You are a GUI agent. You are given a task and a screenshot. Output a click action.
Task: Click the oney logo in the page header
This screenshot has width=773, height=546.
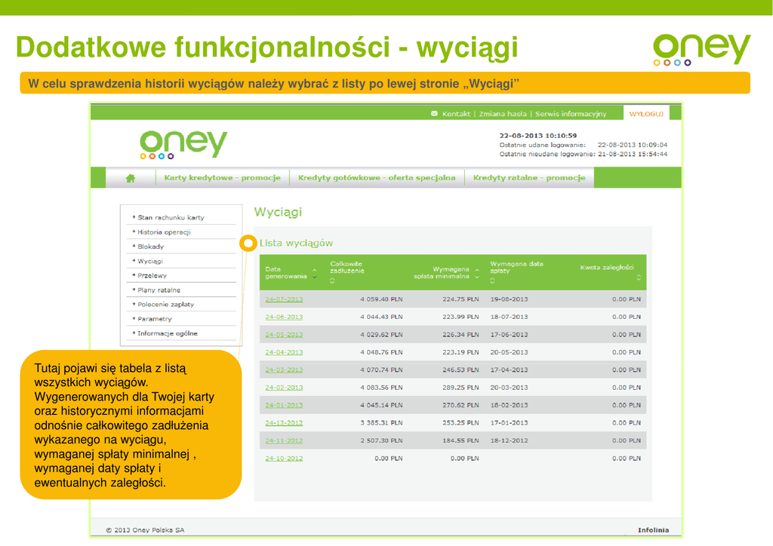coord(183,145)
